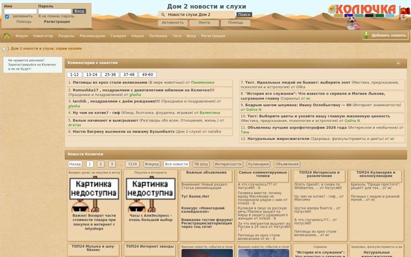This screenshot has height=257, width=411.
Task: Click the АлиЭкспресс Картинка недоступна thumbnail
Action: 151,194
